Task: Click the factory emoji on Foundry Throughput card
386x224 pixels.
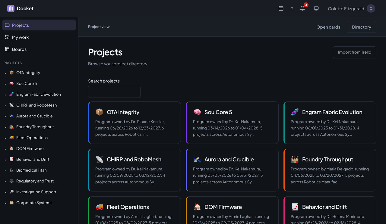Action: [295, 159]
